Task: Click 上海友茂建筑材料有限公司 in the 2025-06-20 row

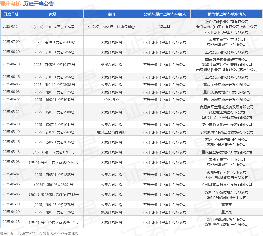Action: 227,52
